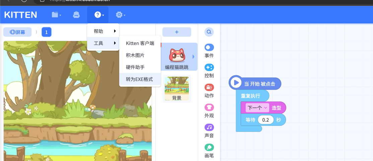
Task: Select the 声音 sound block category
Action: click(x=209, y=131)
